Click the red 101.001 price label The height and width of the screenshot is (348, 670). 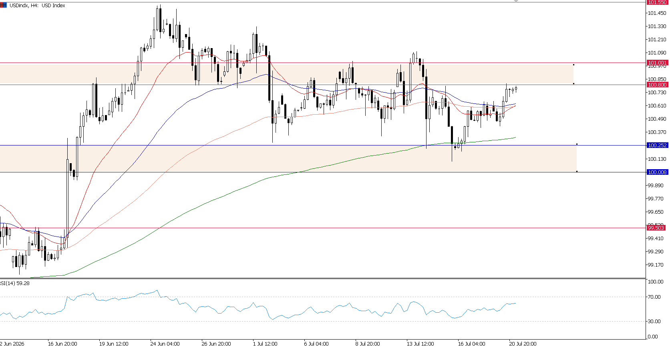[657, 63]
